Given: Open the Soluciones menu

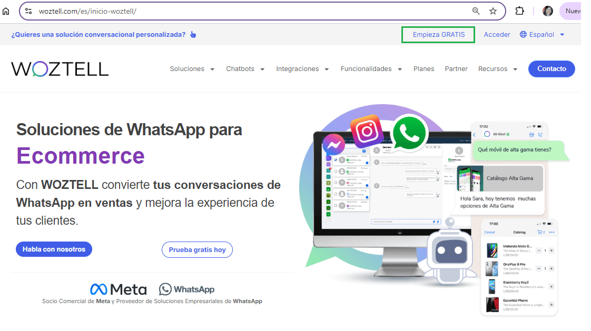Looking at the screenshot, I should pos(187,69).
